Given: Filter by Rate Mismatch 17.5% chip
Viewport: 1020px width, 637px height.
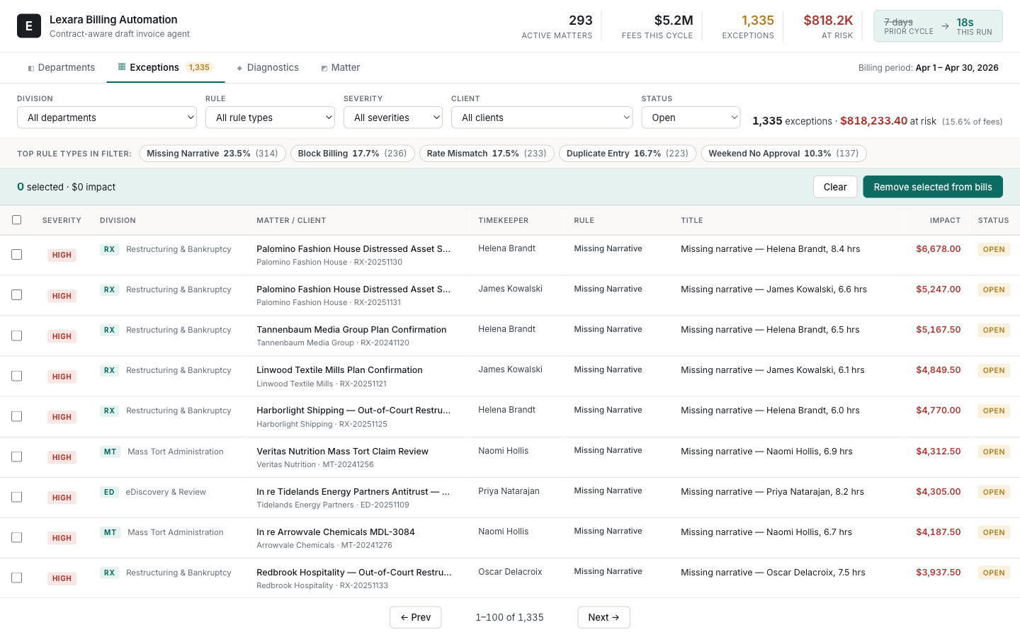Looking at the screenshot, I should pos(487,154).
